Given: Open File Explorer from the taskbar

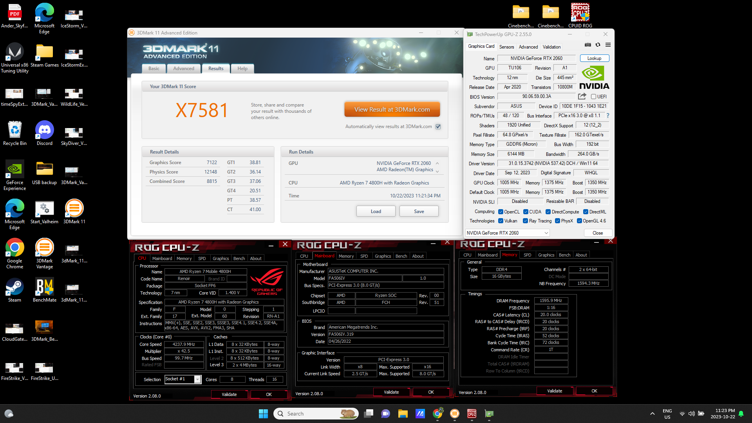Looking at the screenshot, I should [x=403, y=414].
